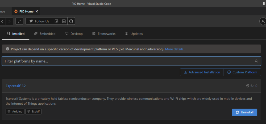266x124 pixels.
Task: Go forward with the right arrow button
Action: pyautogui.click(x=10, y=21)
